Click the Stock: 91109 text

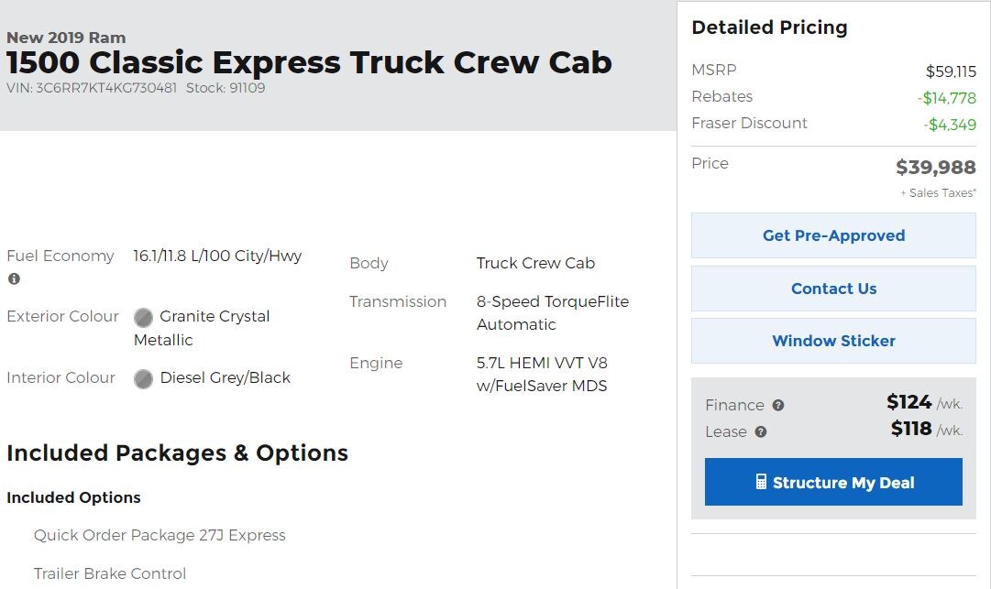click(x=226, y=88)
